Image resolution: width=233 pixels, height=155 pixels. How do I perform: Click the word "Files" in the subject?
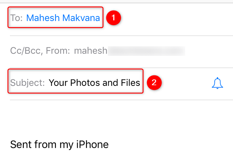129,83
